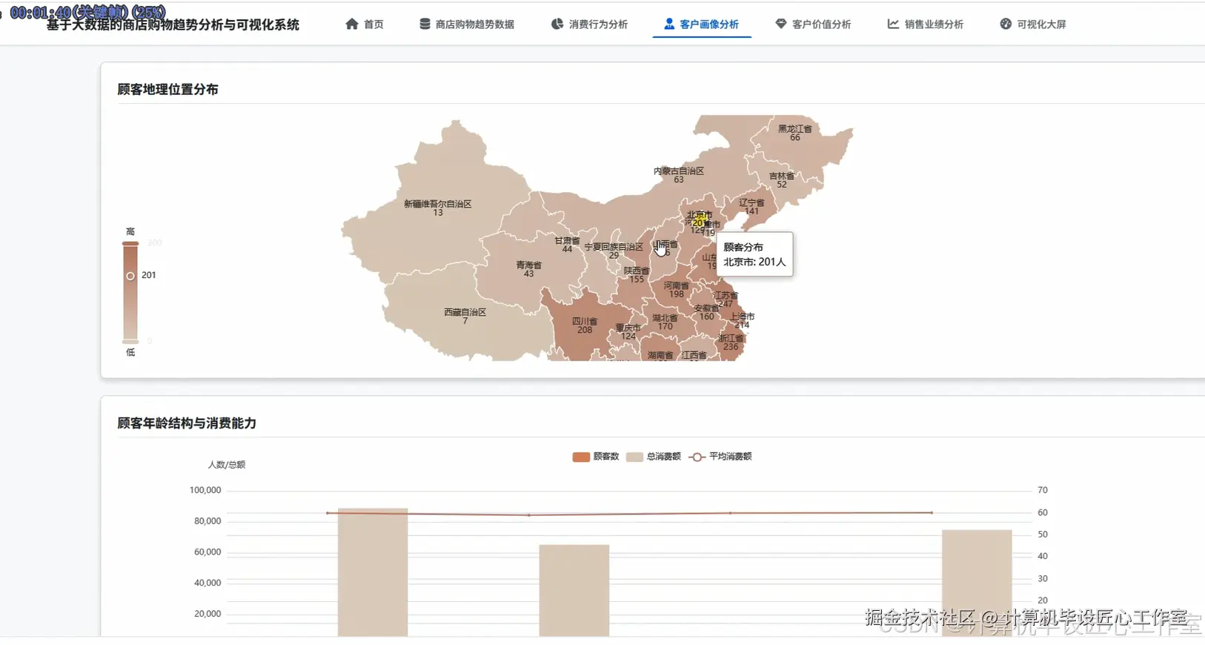The height and width of the screenshot is (645, 1205).
Task: Click the 顾客年龄结构与消费能力 heading
Action: (x=187, y=423)
